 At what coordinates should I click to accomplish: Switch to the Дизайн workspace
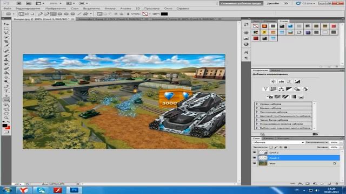[x=272, y=3]
